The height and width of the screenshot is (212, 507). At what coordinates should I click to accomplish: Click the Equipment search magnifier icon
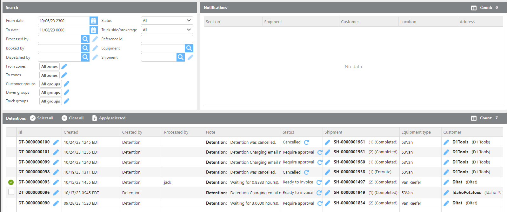[x=189, y=48]
